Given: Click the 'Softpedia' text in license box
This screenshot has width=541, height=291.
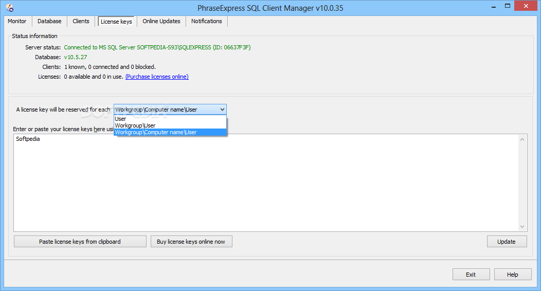Looking at the screenshot, I should pyautogui.click(x=28, y=139).
